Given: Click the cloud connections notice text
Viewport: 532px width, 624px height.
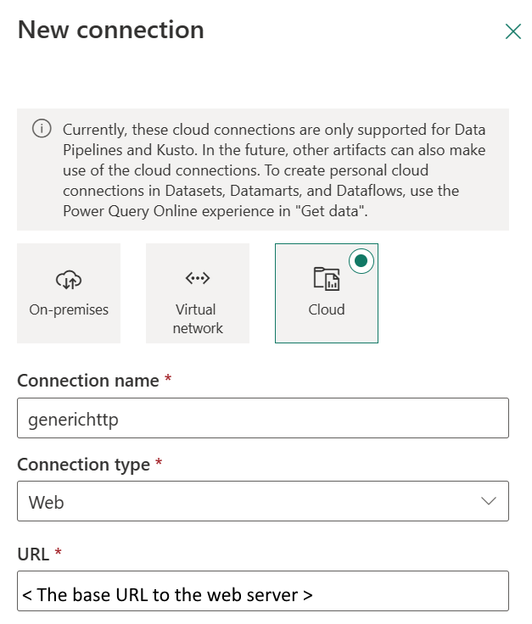Looking at the screenshot, I should tap(274, 170).
